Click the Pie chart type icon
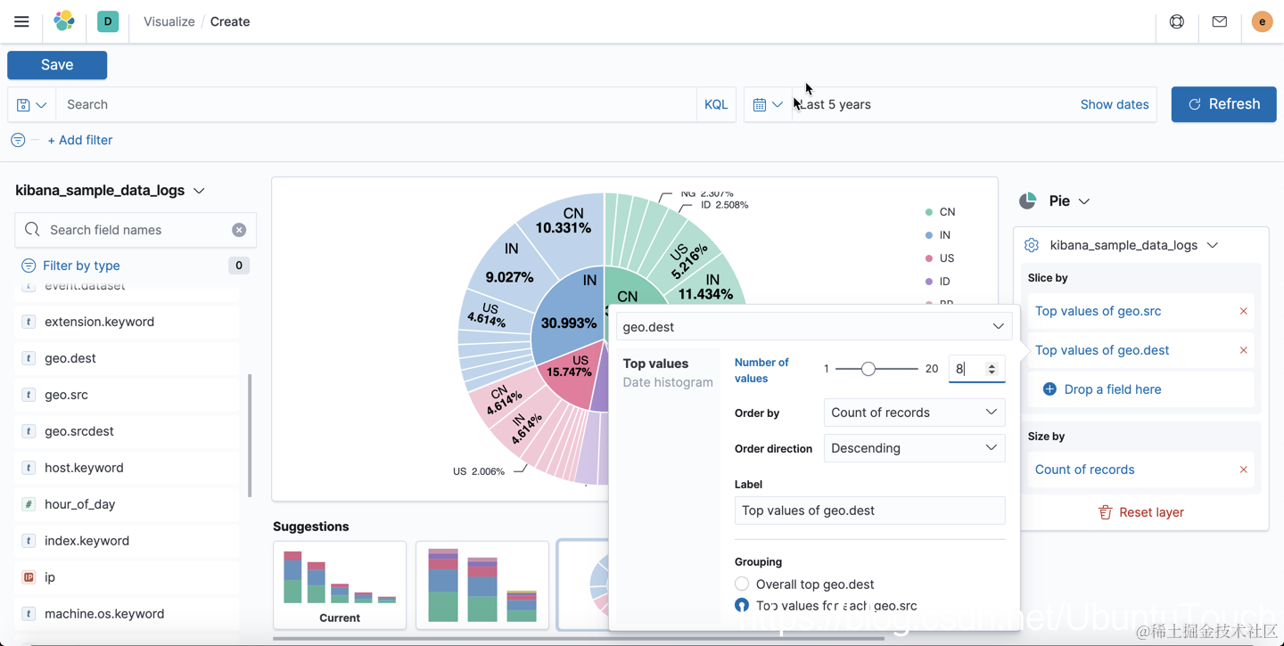 point(1028,200)
